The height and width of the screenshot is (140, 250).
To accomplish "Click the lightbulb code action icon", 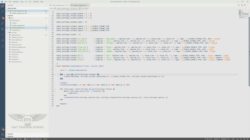I will (x=57, y=64).
